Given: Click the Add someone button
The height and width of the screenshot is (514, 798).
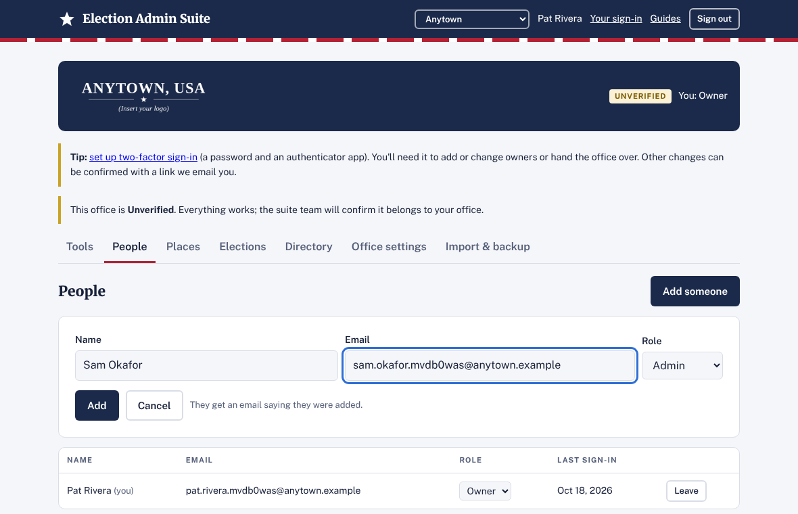Looking at the screenshot, I should pos(695,291).
